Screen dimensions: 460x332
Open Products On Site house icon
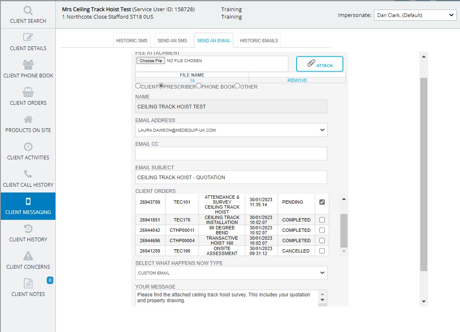[28, 120]
